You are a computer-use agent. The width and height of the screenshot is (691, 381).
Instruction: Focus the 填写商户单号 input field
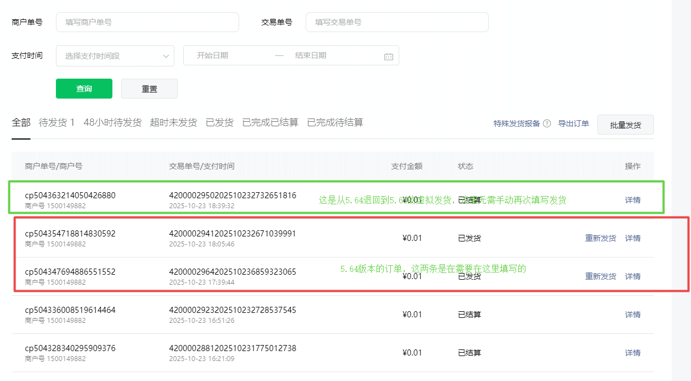tap(147, 22)
